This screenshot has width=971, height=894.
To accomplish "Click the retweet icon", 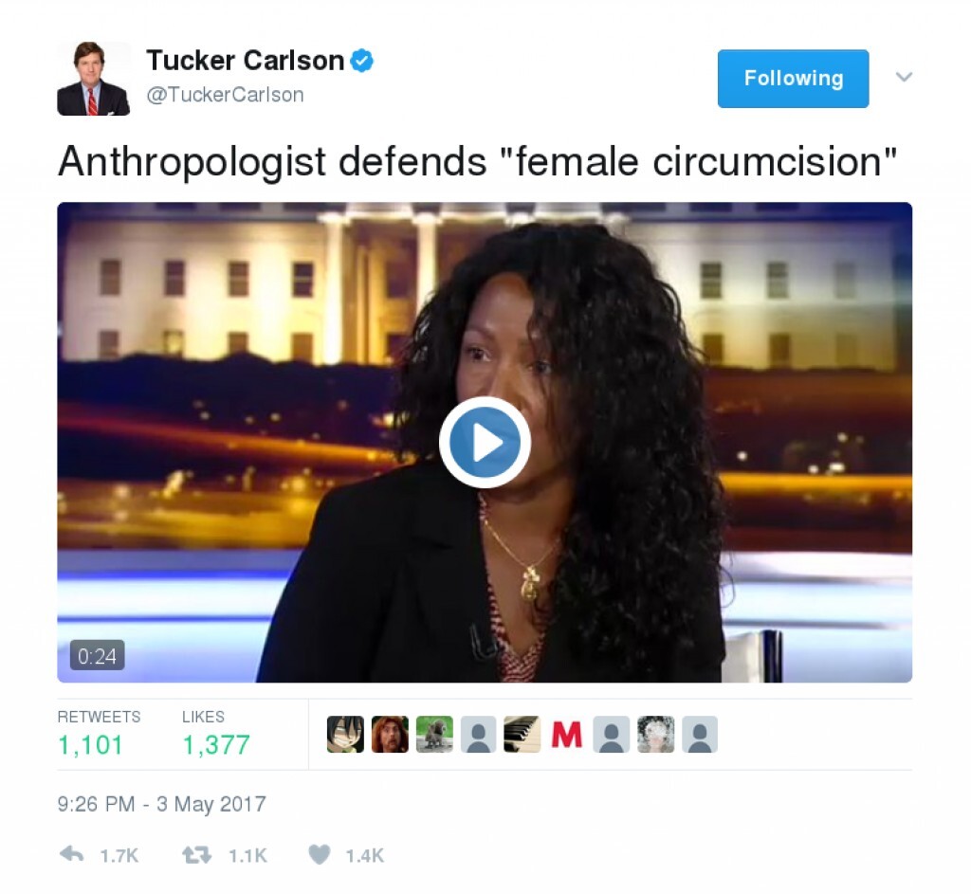I will (x=197, y=855).
